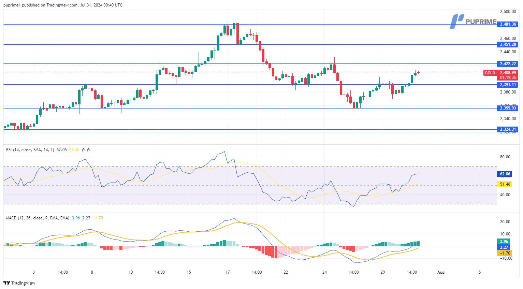The height and width of the screenshot is (289, 523).
Task: Select the GOLD symbol tag on price scale
Action: 490,73
